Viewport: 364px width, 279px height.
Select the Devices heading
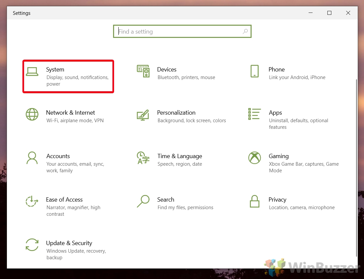(x=167, y=70)
